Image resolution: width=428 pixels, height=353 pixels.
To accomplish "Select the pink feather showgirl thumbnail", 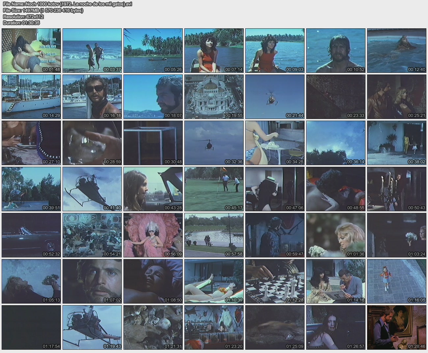I will 153,235.
